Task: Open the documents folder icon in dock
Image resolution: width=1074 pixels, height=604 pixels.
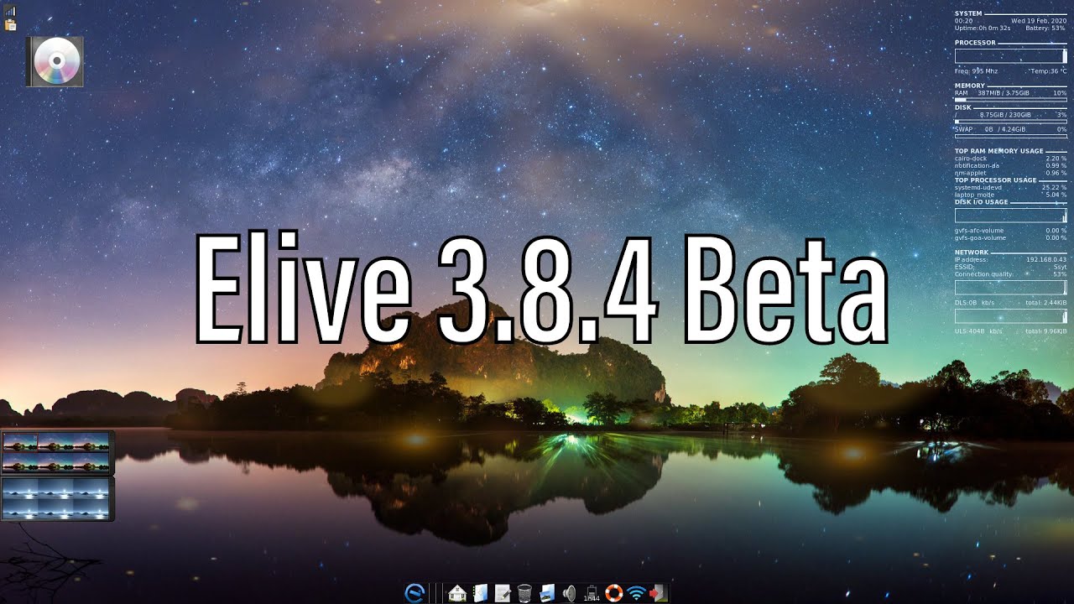Action: [x=480, y=593]
